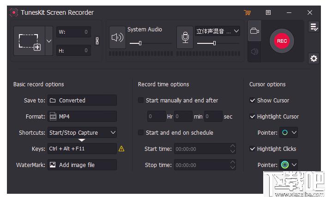Click the TunesKit app logo icon
The height and width of the screenshot is (197, 326).
click(14, 12)
